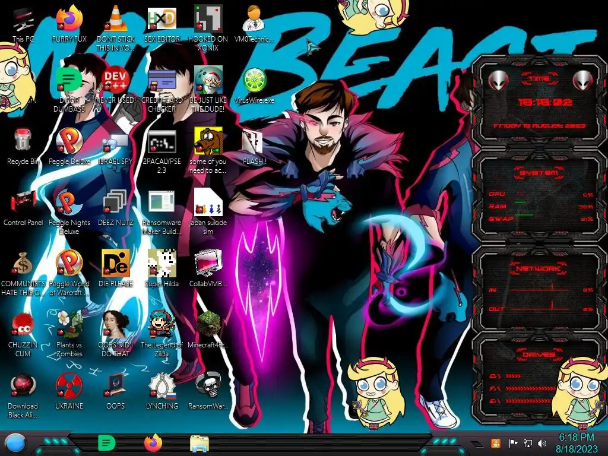Launch RansomWar skull icon
This screenshot has width=608, height=456.
[x=208, y=385]
